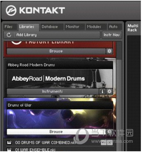142x152 pixels.
Task: Click the refresh libraries icon
Action: [9, 35]
